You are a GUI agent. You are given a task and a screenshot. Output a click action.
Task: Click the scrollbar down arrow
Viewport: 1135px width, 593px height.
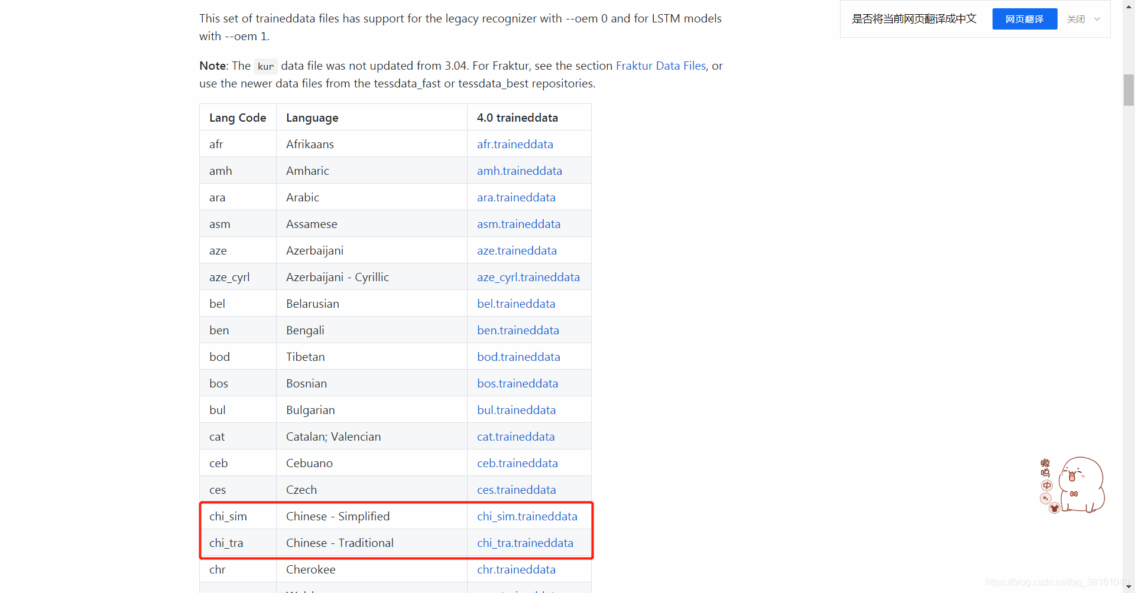pos(1128,587)
